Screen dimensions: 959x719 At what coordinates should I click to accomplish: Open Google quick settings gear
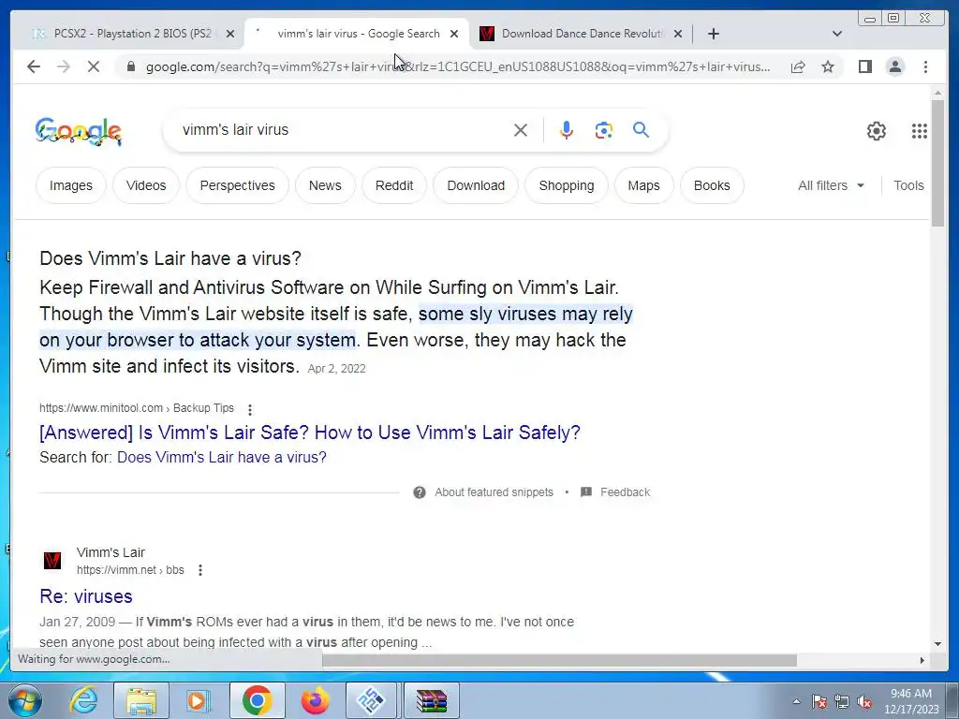[x=877, y=131]
